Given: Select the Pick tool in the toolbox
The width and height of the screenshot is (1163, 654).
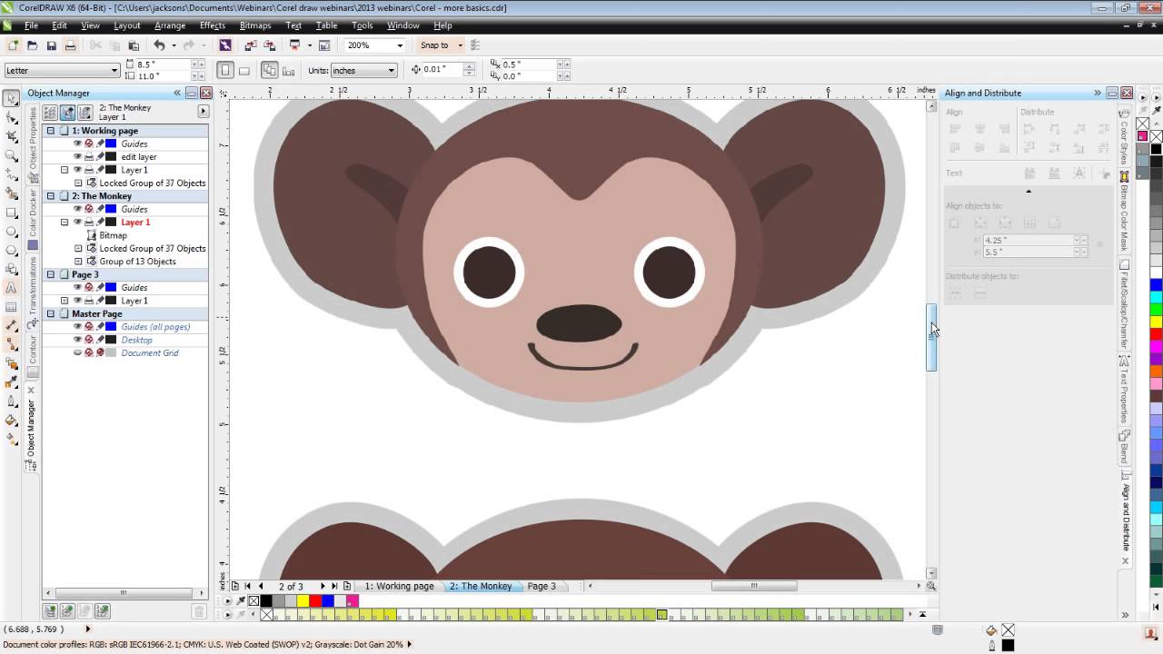Looking at the screenshot, I should click(x=12, y=99).
